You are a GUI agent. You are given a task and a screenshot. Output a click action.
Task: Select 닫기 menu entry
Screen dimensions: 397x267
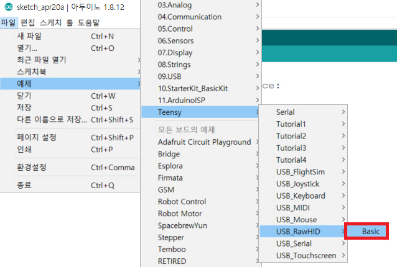coord(70,96)
